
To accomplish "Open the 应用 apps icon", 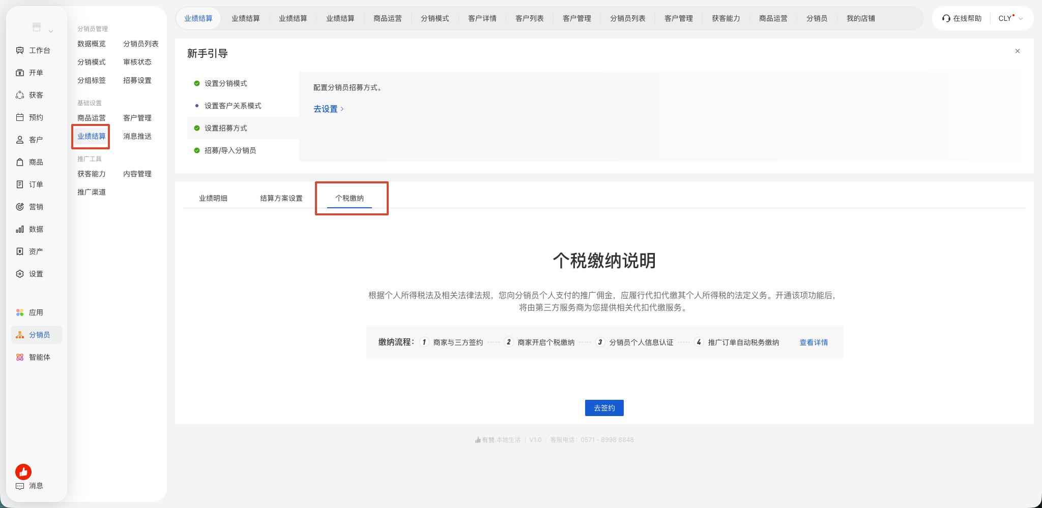I will [20, 312].
